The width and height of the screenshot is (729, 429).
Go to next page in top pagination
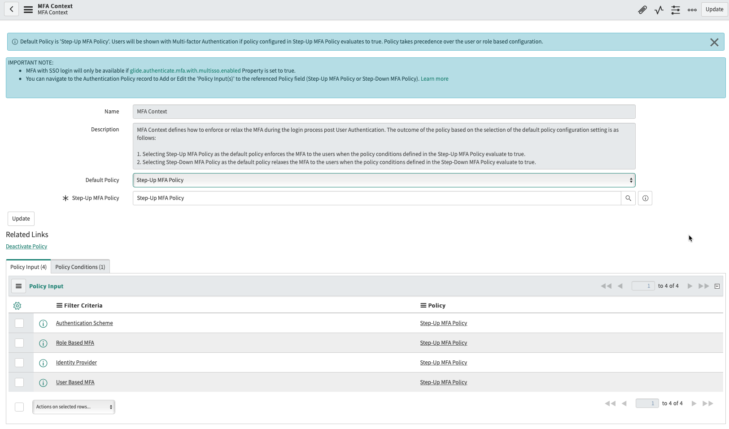pyautogui.click(x=690, y=286)
